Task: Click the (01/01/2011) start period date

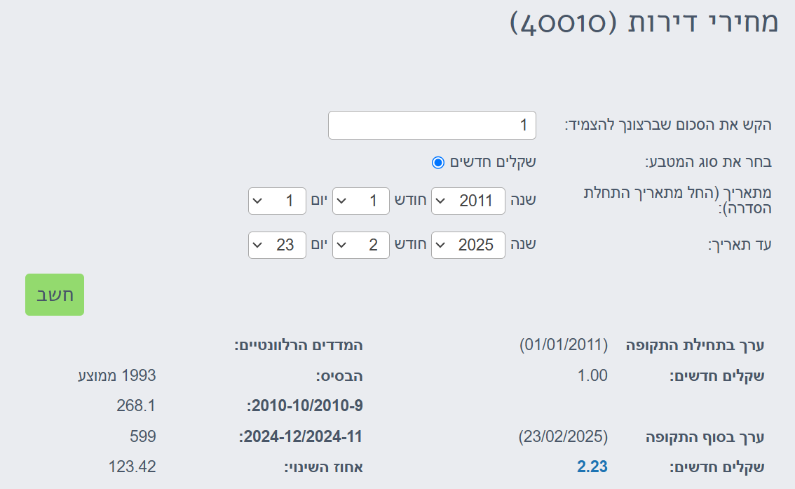Action: coord(563,344)
